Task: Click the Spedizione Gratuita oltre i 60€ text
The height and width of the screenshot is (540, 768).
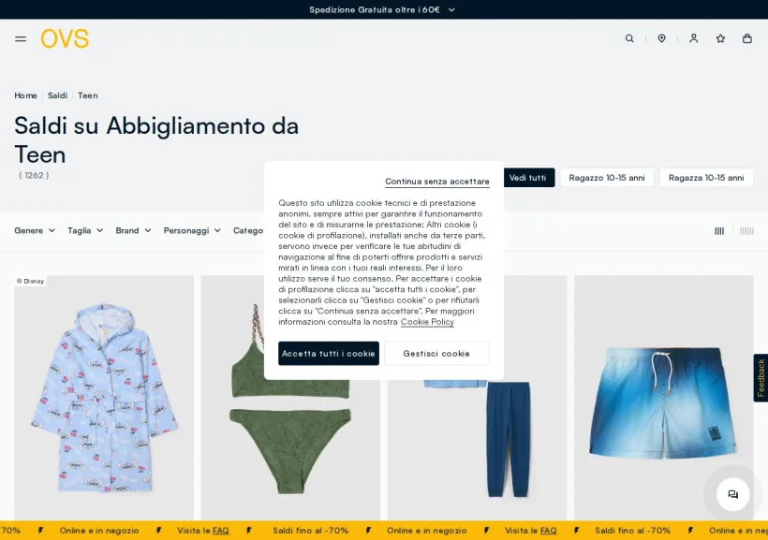Action: 375,9
